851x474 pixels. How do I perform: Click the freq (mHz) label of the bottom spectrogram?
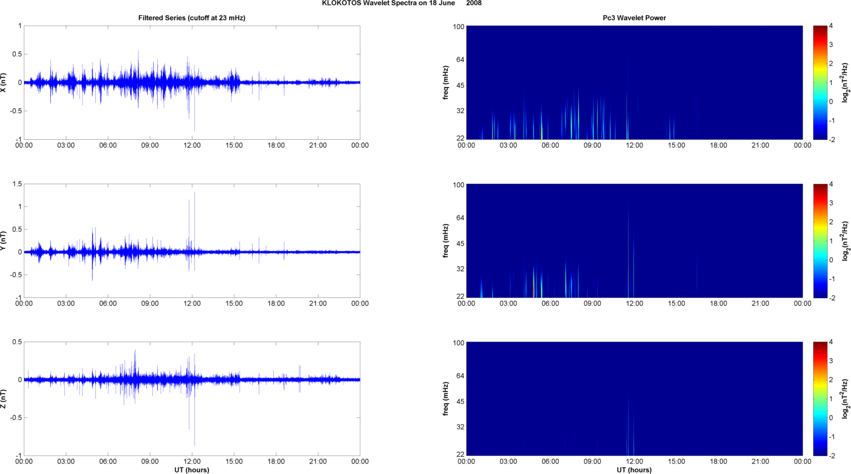pos(446,399)
